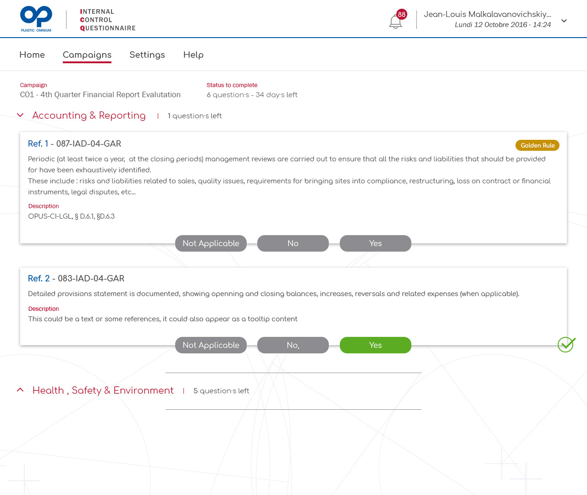Click the red 88 notification badge
Screen dimensions: 587x495
402,14
